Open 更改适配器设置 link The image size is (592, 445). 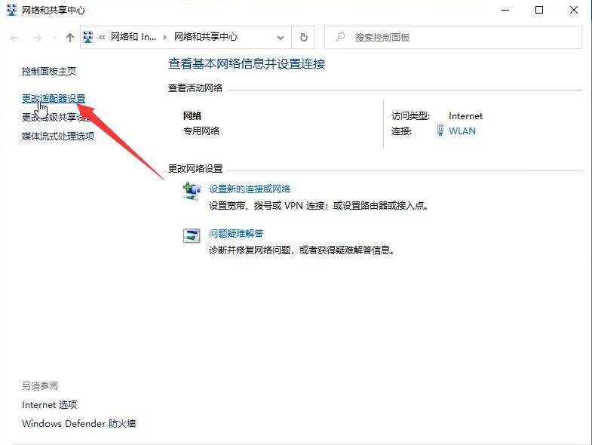[x=54, y=99]
